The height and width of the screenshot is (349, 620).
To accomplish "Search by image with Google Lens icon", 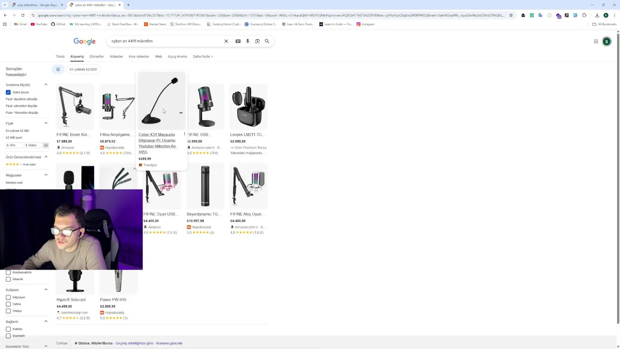I will pyautogui.click(x=257, y=41).
